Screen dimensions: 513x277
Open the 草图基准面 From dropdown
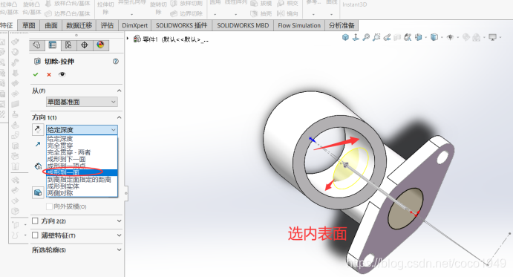tap(82, 102)
